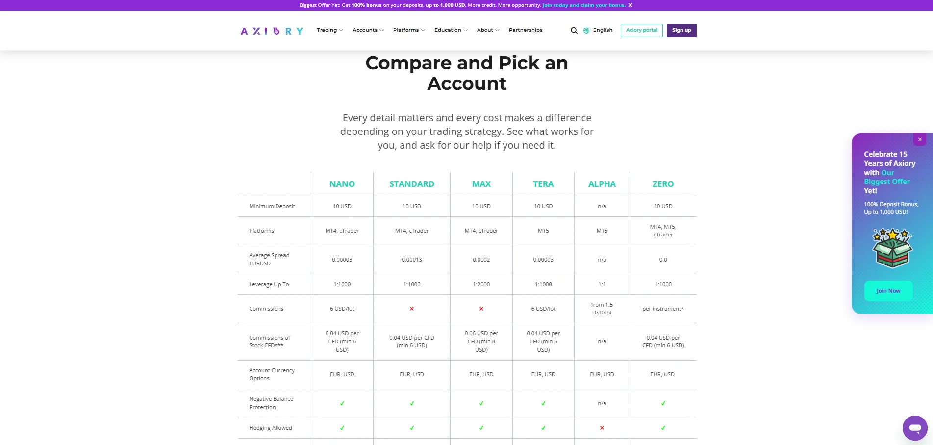This screenshot has height=445, width=933.
Task: Click the Average Spread EURUSD label
Action: point(269,260)
